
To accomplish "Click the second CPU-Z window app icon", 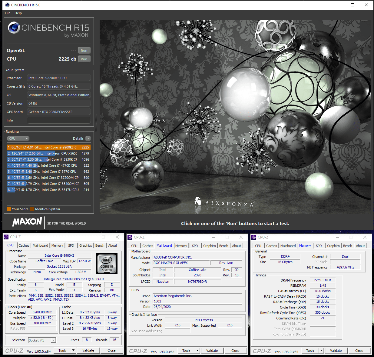I will coord(130,237).
